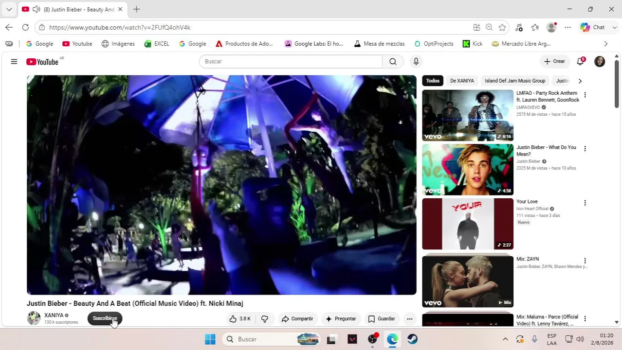Open Youtube bookmark in favorites bar
The image size is (622, 350).
tap(77, 44)
